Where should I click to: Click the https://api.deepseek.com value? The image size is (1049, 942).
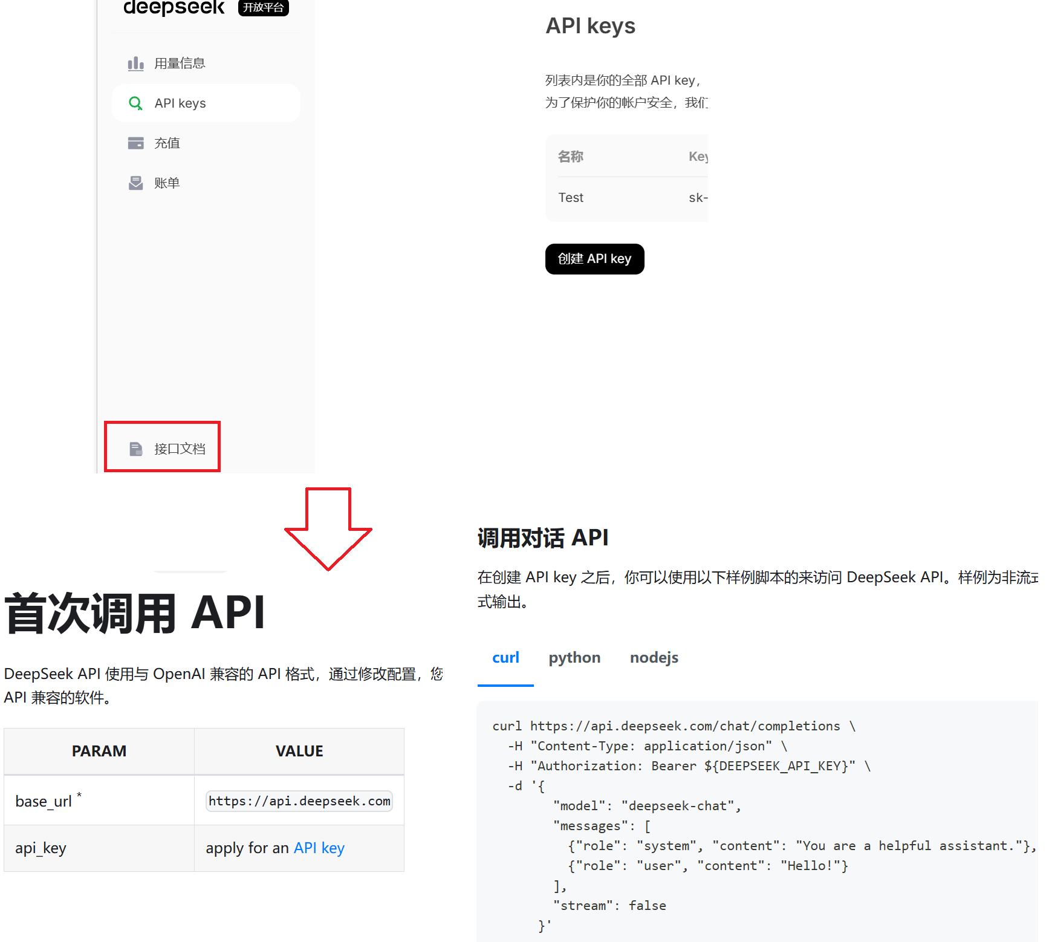299,801
